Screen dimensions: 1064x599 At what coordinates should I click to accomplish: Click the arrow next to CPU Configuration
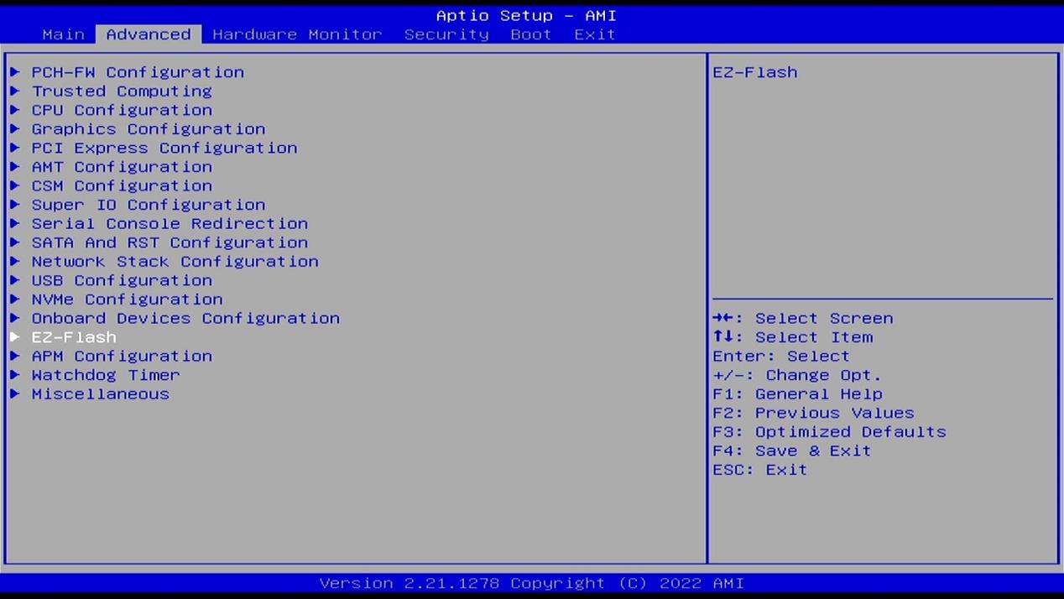(x=15, y=110)
